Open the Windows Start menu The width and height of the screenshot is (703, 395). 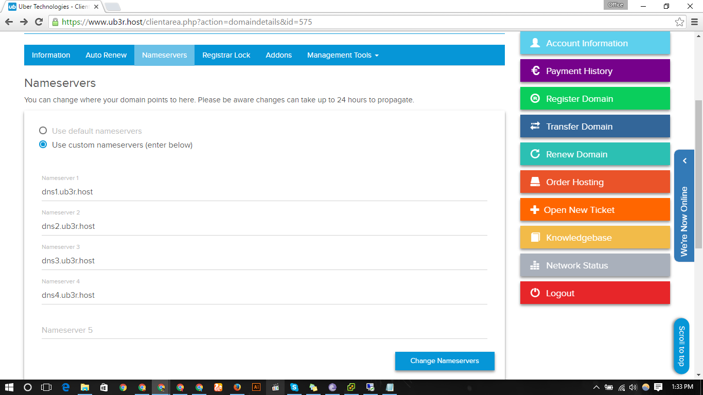point(9,387)
